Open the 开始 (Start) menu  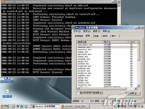(5, 106)
